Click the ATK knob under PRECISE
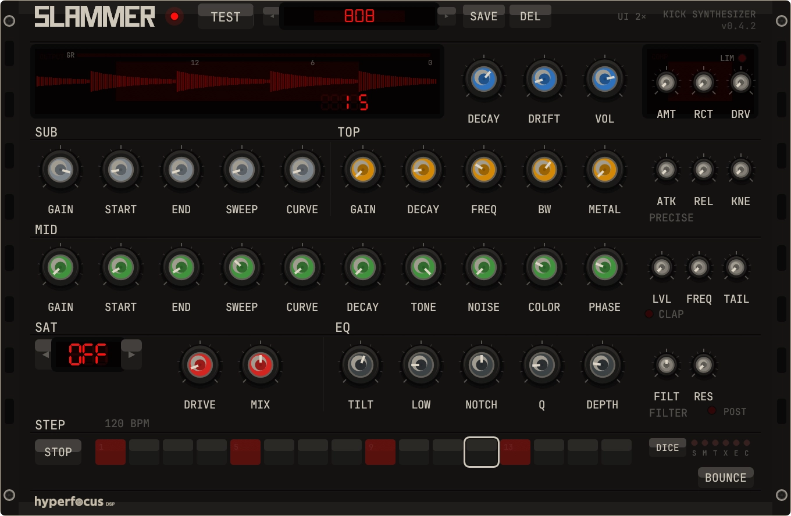791x516 pixels. (x=666, y=170)
